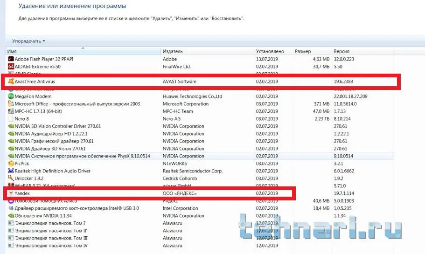Screen dimensions: 425x254
Task: Click the NVIDIA PhysX software icon
Action: pyautogui.click(x=11, y=156)
